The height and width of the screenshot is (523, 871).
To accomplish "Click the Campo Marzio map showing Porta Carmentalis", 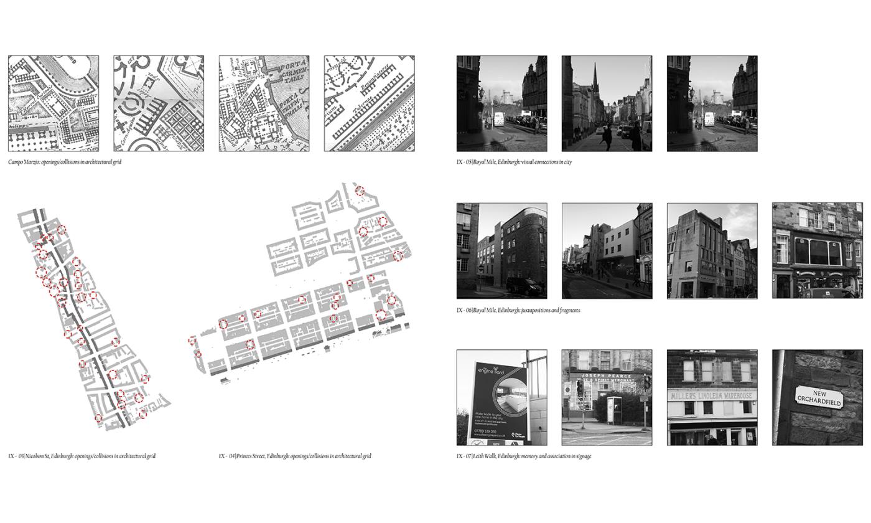I will click(264, 103).
